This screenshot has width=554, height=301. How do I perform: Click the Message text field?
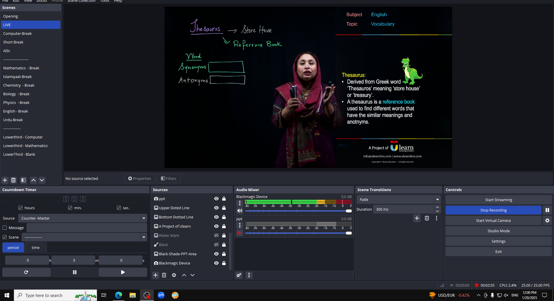87,228
